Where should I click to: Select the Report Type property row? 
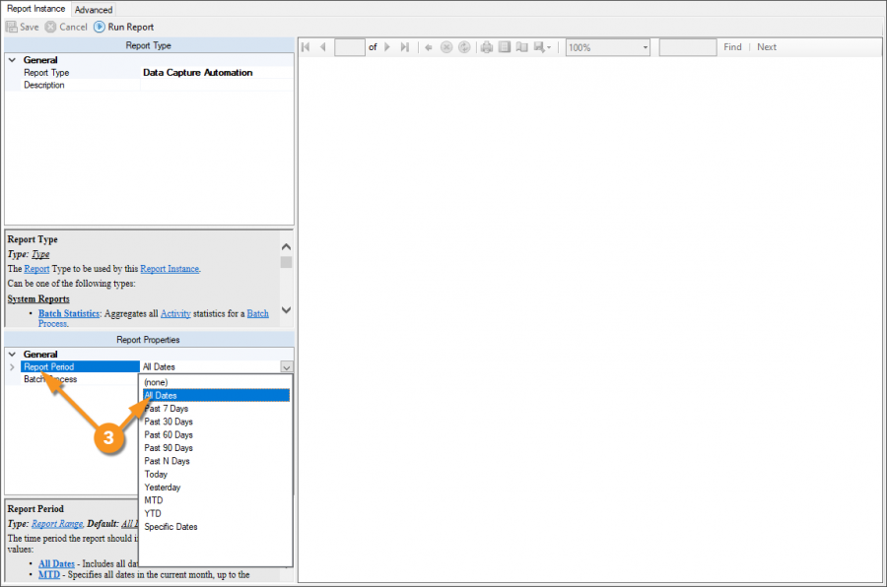[x=150, y=72]
